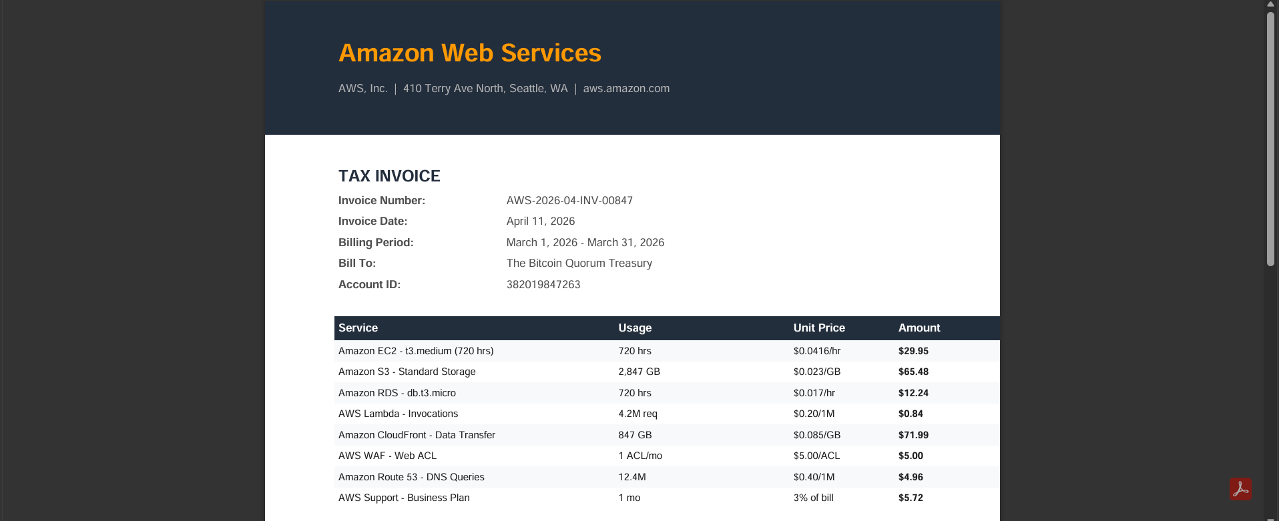Click Amazon RDS - db.t3.micro row
This screenshot has width=1279, height=521.
(x=667, y=393)
